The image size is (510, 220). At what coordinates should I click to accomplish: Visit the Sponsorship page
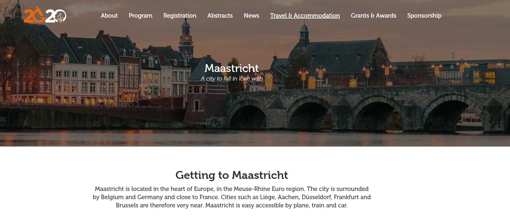coord(424,16)
